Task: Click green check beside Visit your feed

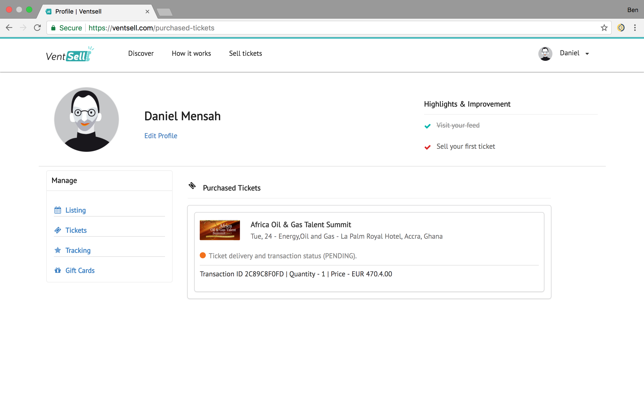Action: tap(427, 126)
